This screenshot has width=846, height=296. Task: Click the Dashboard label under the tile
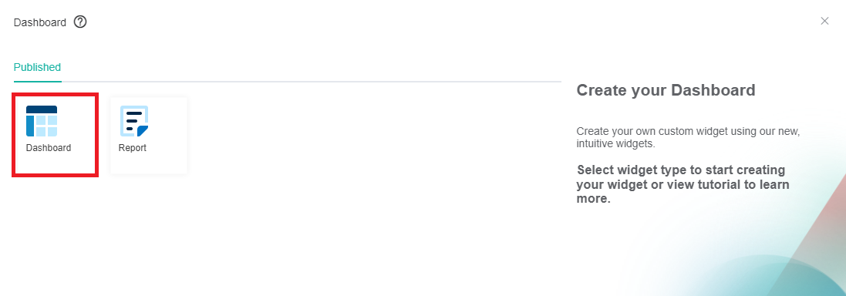[49, 148]
